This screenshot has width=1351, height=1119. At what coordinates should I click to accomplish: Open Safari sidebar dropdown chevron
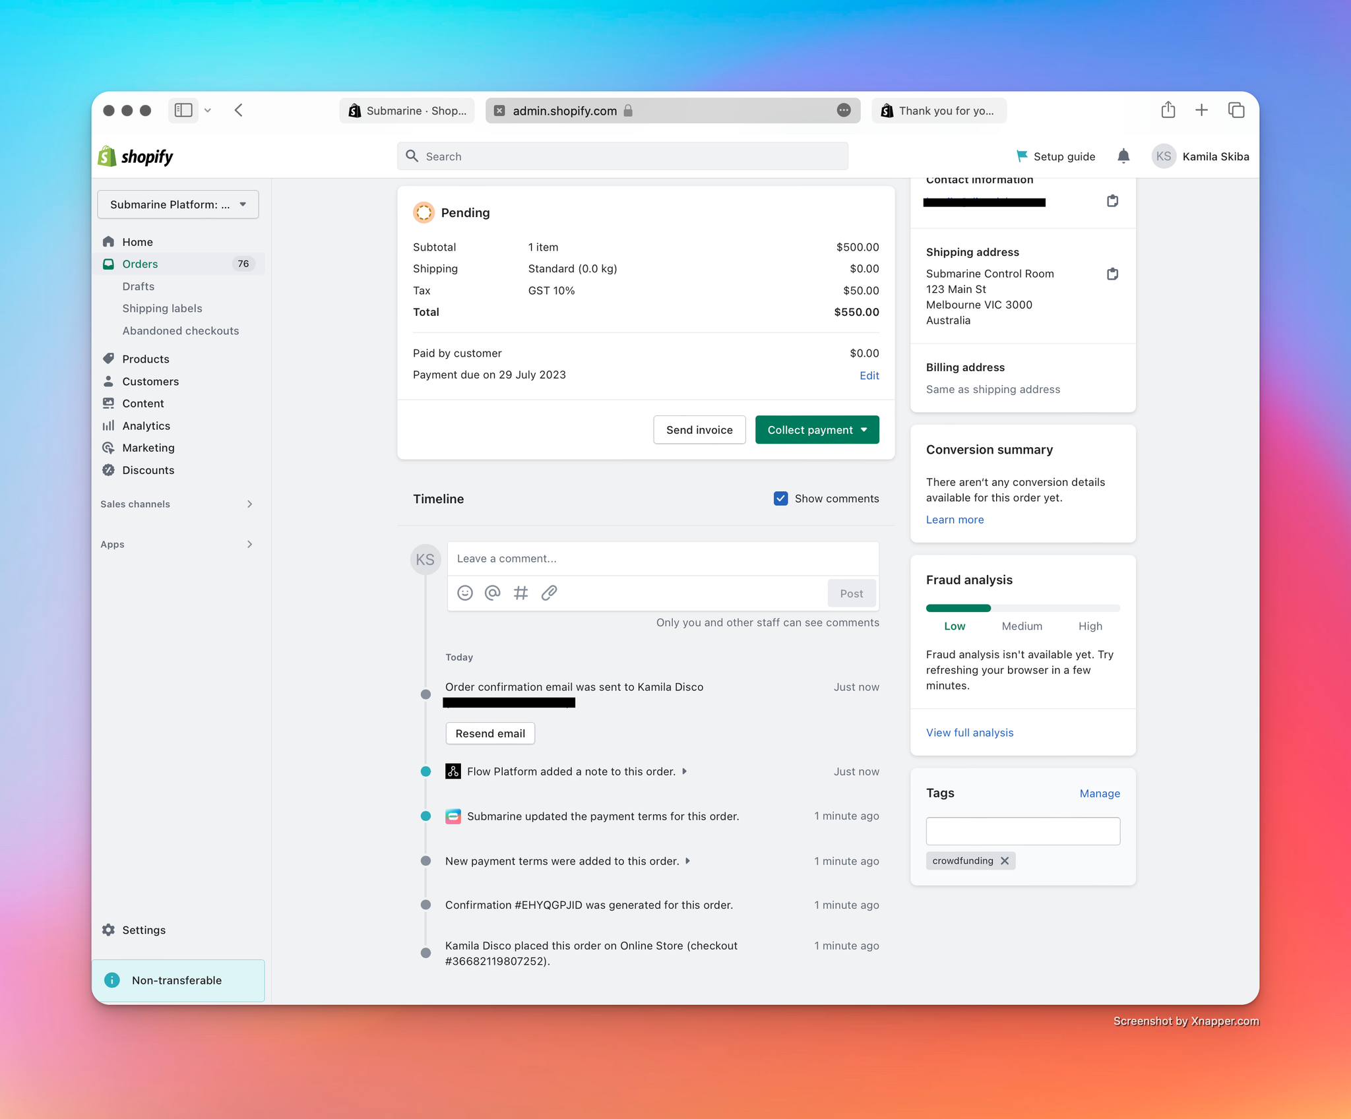coord(208,110)
